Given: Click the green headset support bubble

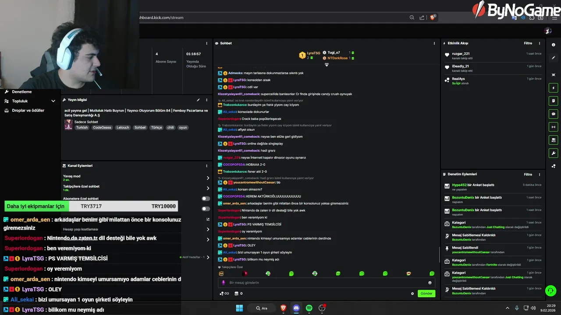Looking at the screenshot, I should [x=551, y=290].
